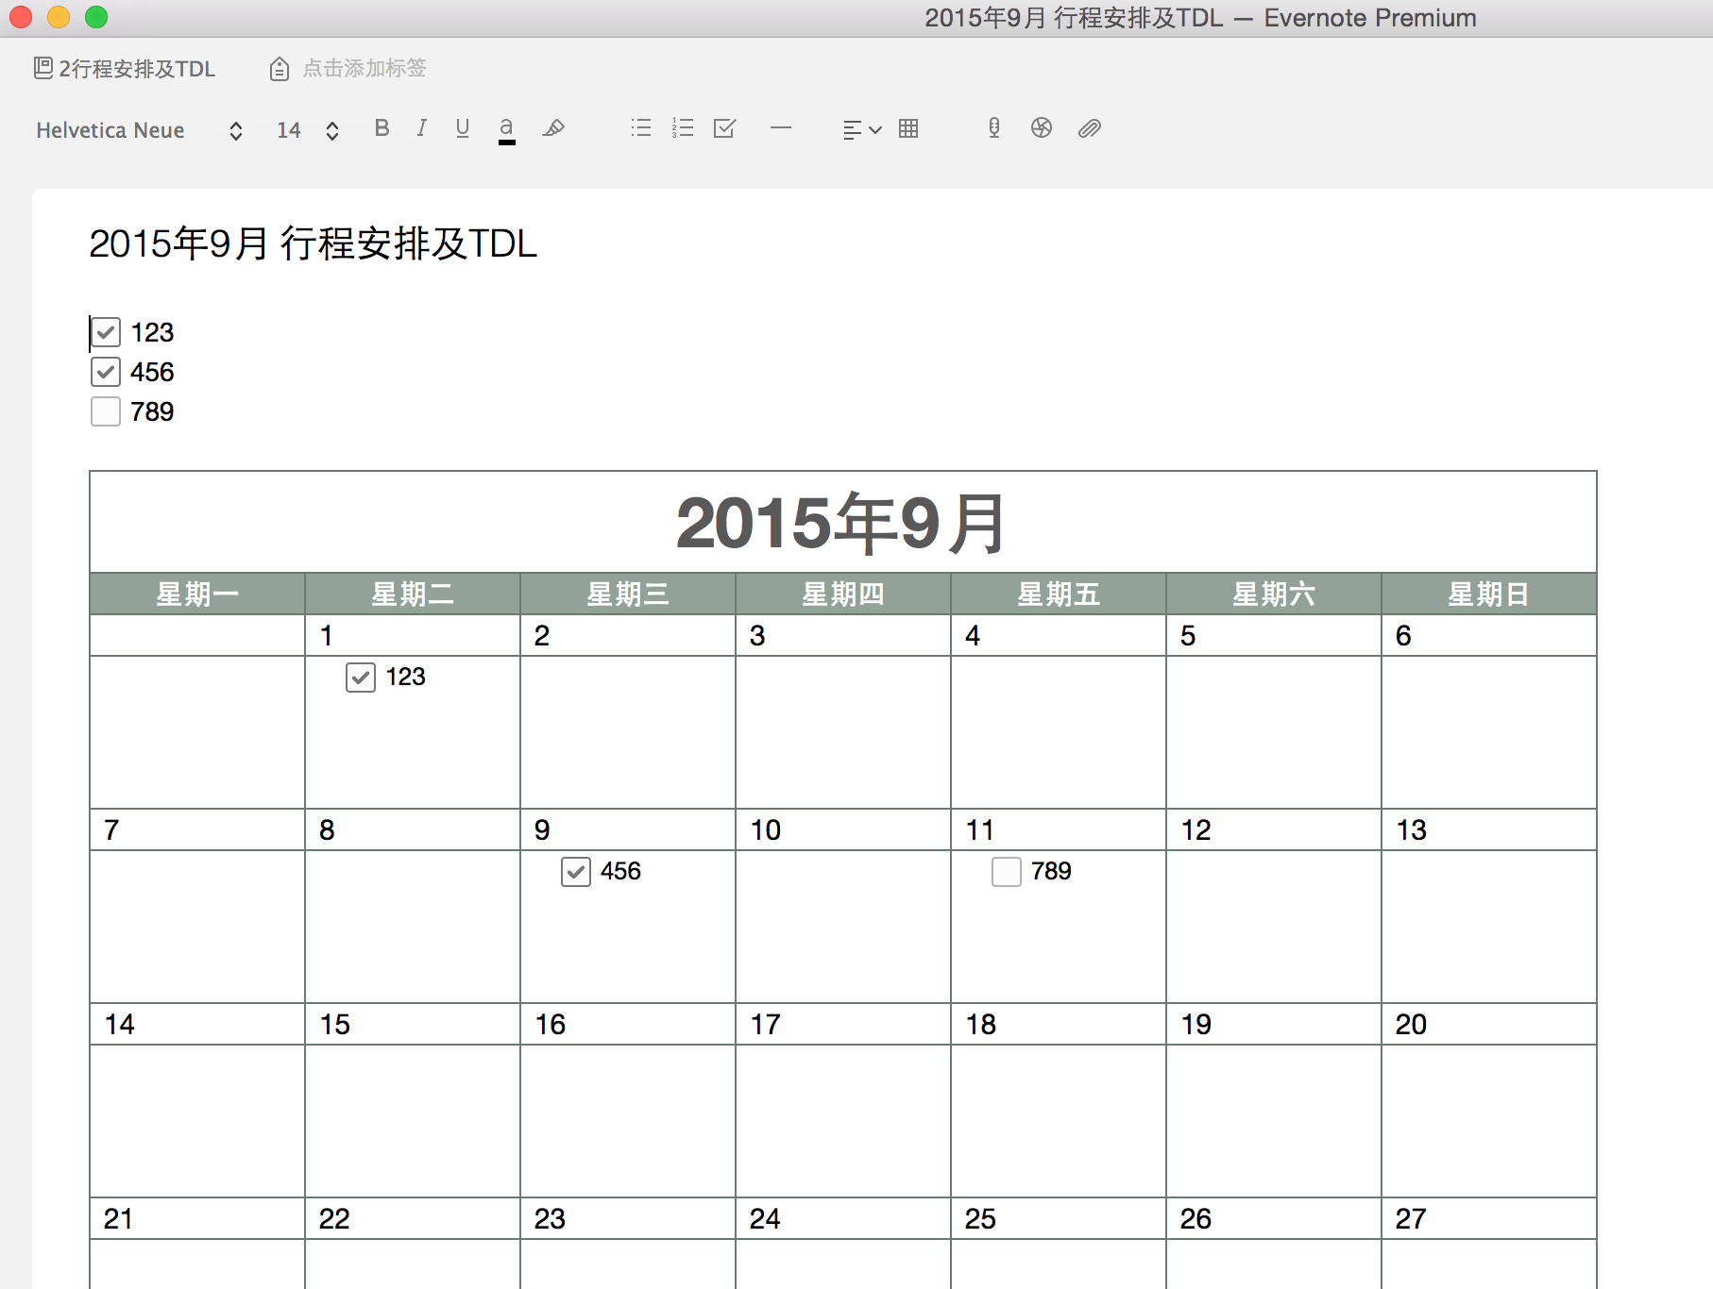Viewport: 1713px width, 1289px height.
Task: Click the date cell 7
Action: click(197, 830)
